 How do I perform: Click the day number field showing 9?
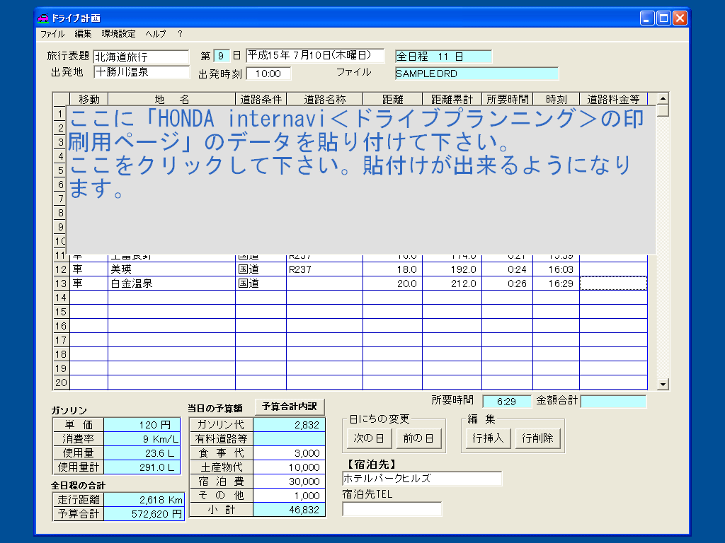tap(222, 56)
